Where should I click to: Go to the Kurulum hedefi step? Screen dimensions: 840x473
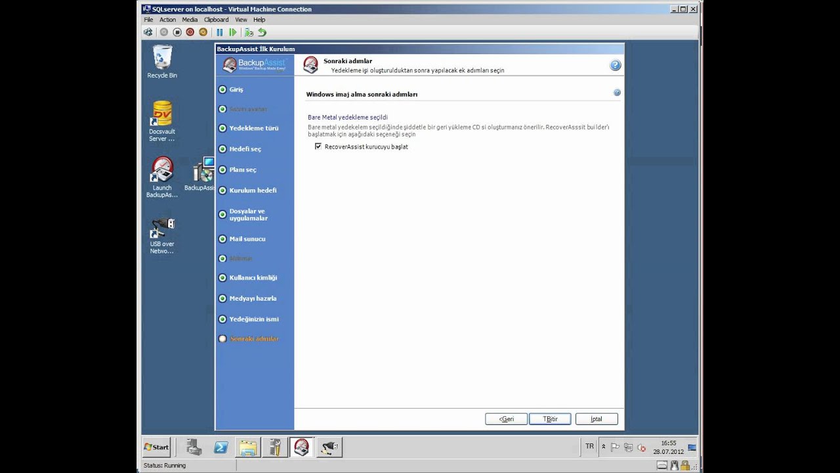[253, 191]
